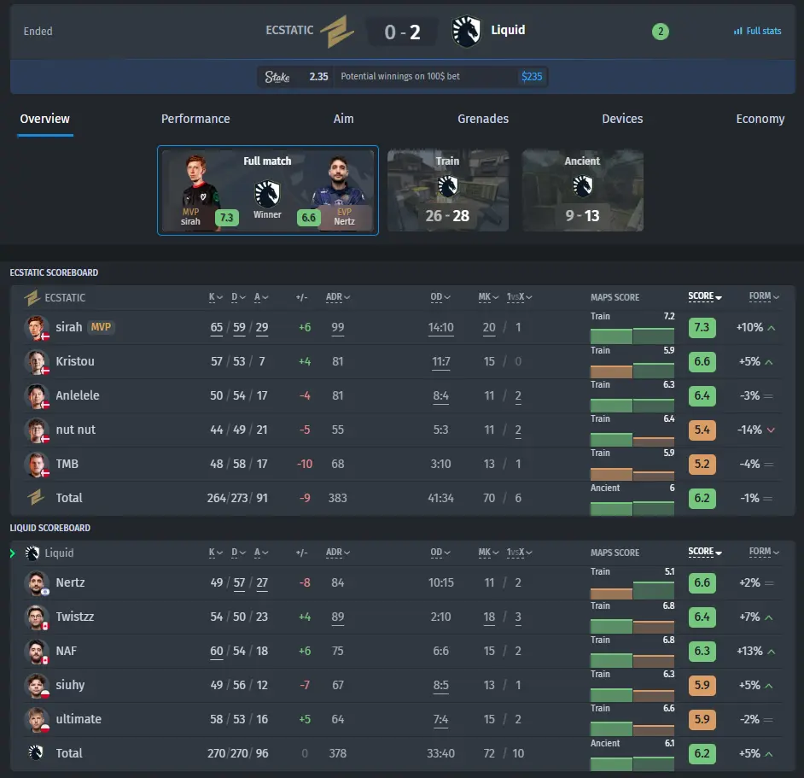Screen dimensions: 804x778
Task: Click the $235 potential winnings value
Action: [532, 77]
